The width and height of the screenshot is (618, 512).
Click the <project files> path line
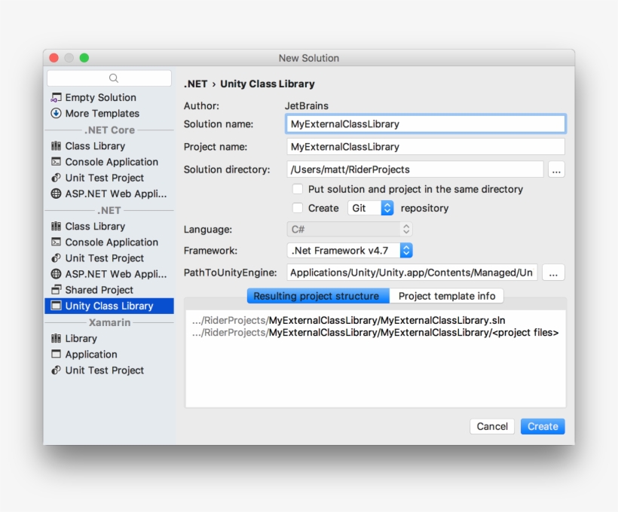pos(375,333)
